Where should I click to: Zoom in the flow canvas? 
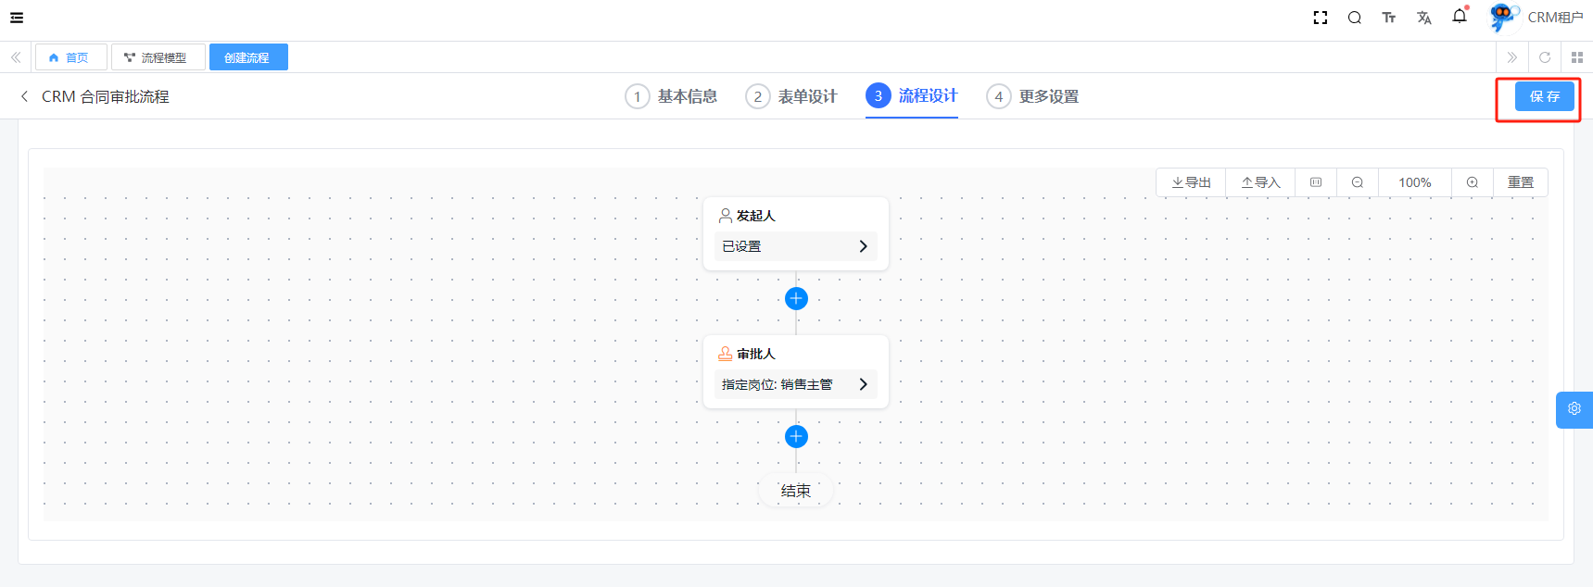(x=1473, y=182)
